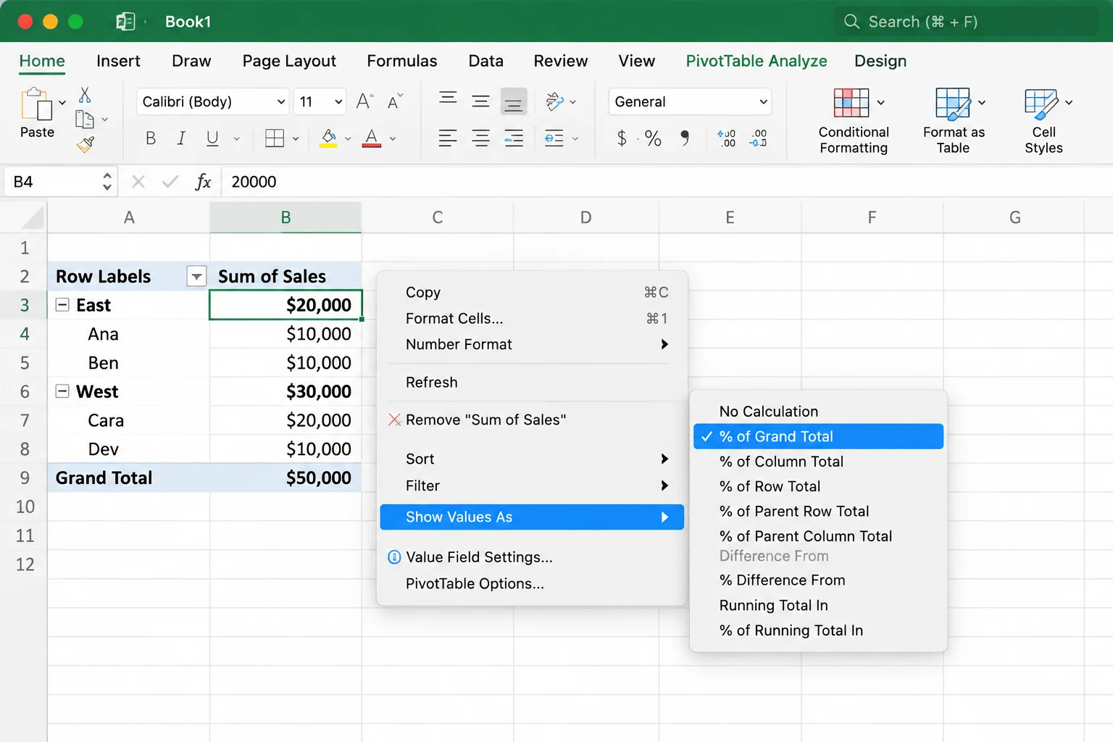Click the Paste clipboard icon

coord(36,104)
